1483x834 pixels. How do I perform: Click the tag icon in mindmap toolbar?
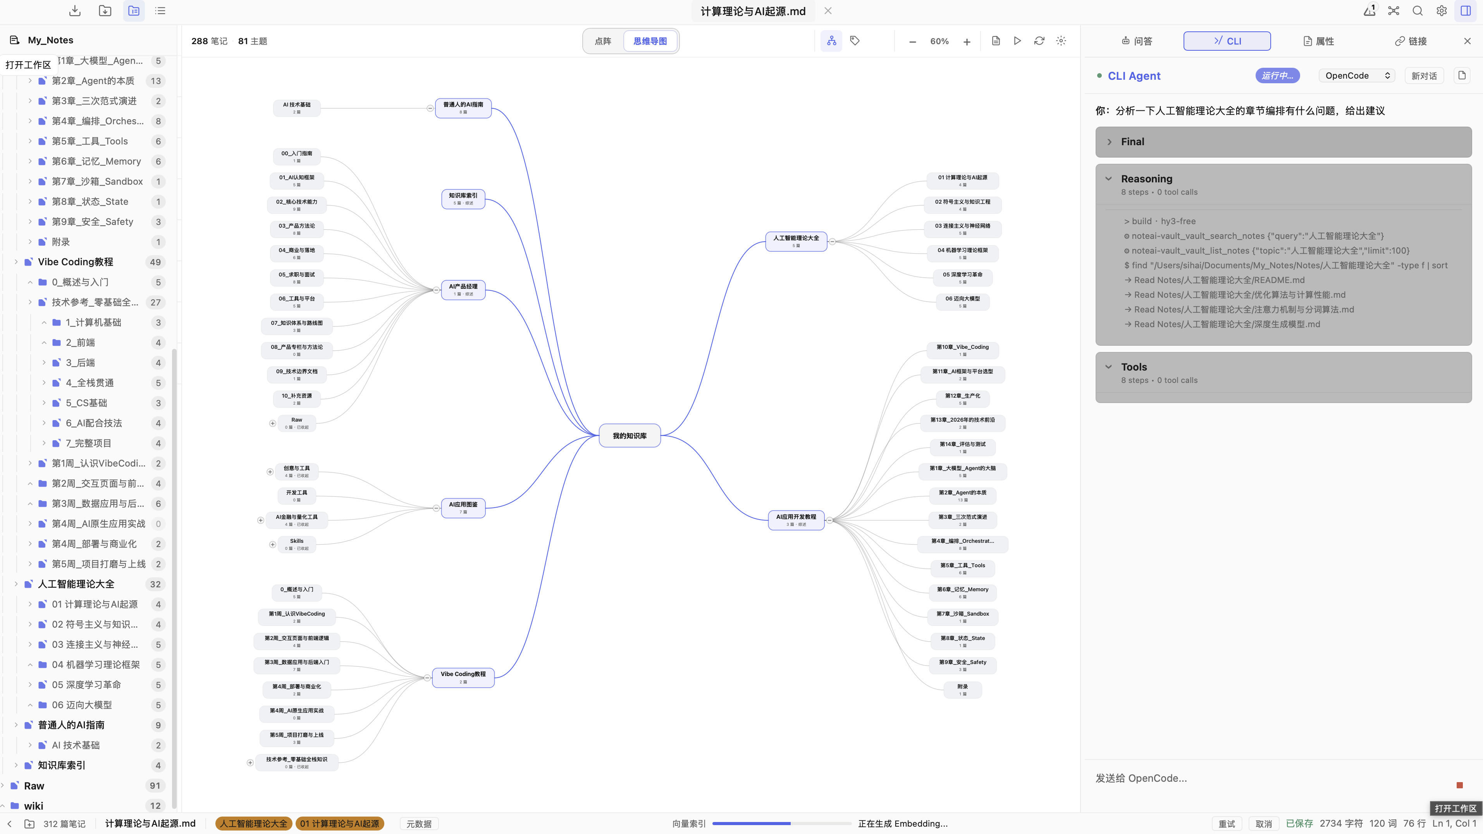click(855, 41)
